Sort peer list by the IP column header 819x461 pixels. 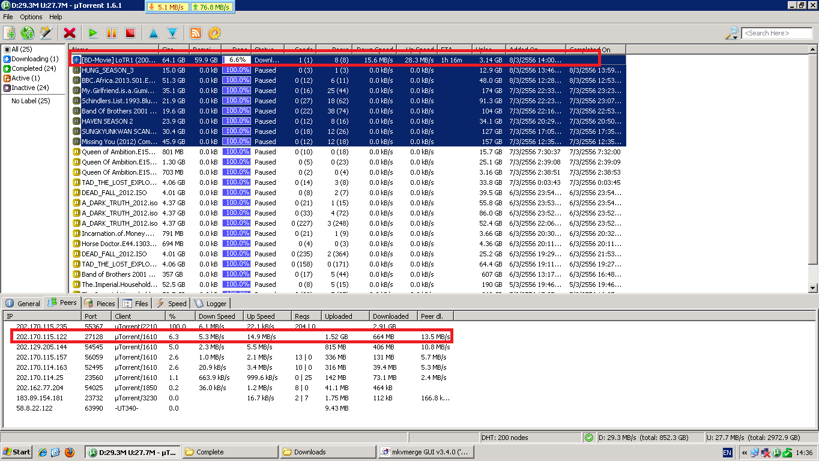[43, 316]
